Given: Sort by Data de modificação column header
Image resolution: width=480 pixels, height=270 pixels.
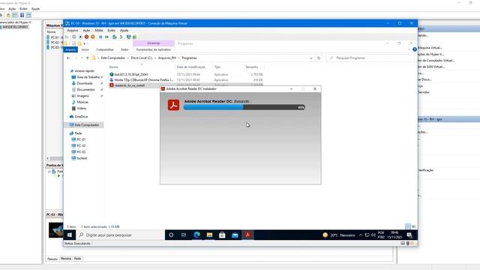Looking at the screenshot, I should 191,67.
